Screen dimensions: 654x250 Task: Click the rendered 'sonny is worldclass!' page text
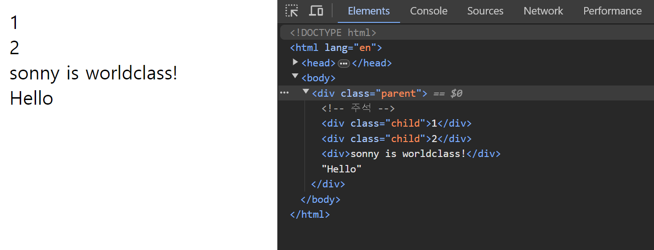pos(94,73)
